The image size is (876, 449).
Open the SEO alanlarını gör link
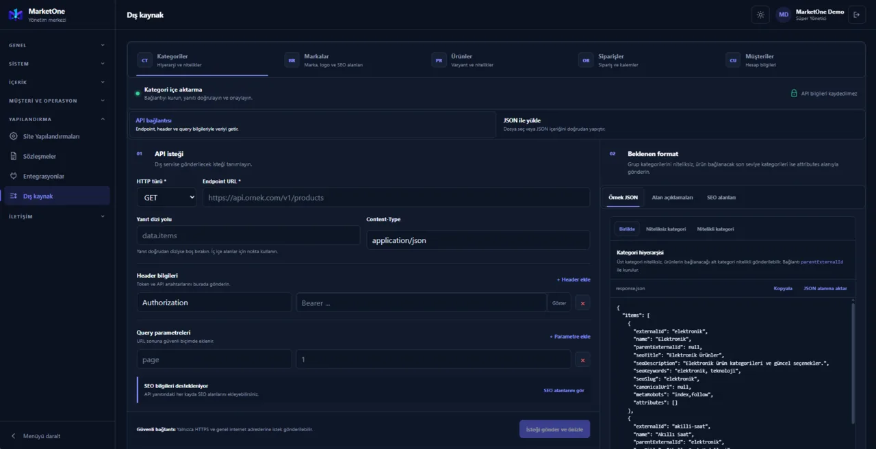tap(564, 390)
